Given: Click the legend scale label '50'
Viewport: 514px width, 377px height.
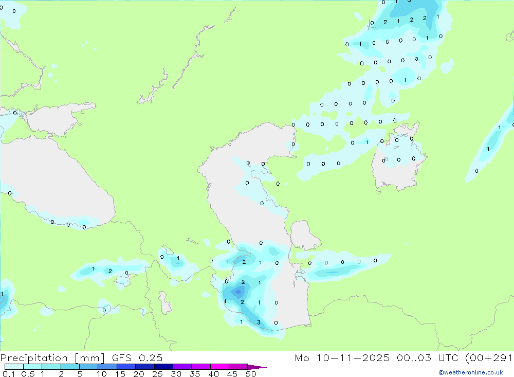Looking at the screenshot, I should (x=251, y=374).
